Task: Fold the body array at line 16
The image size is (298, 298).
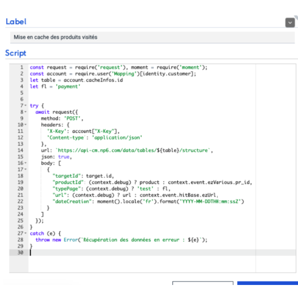Action: point(25,163)
